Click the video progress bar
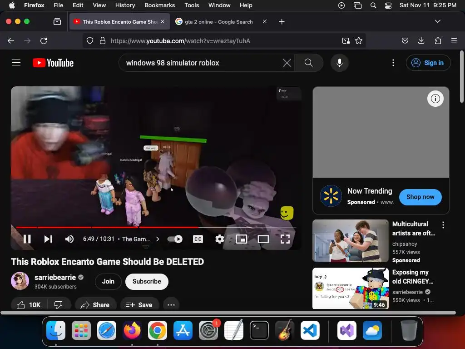The height and width of the screenshot is (349, 465). [x=156, y=227]
